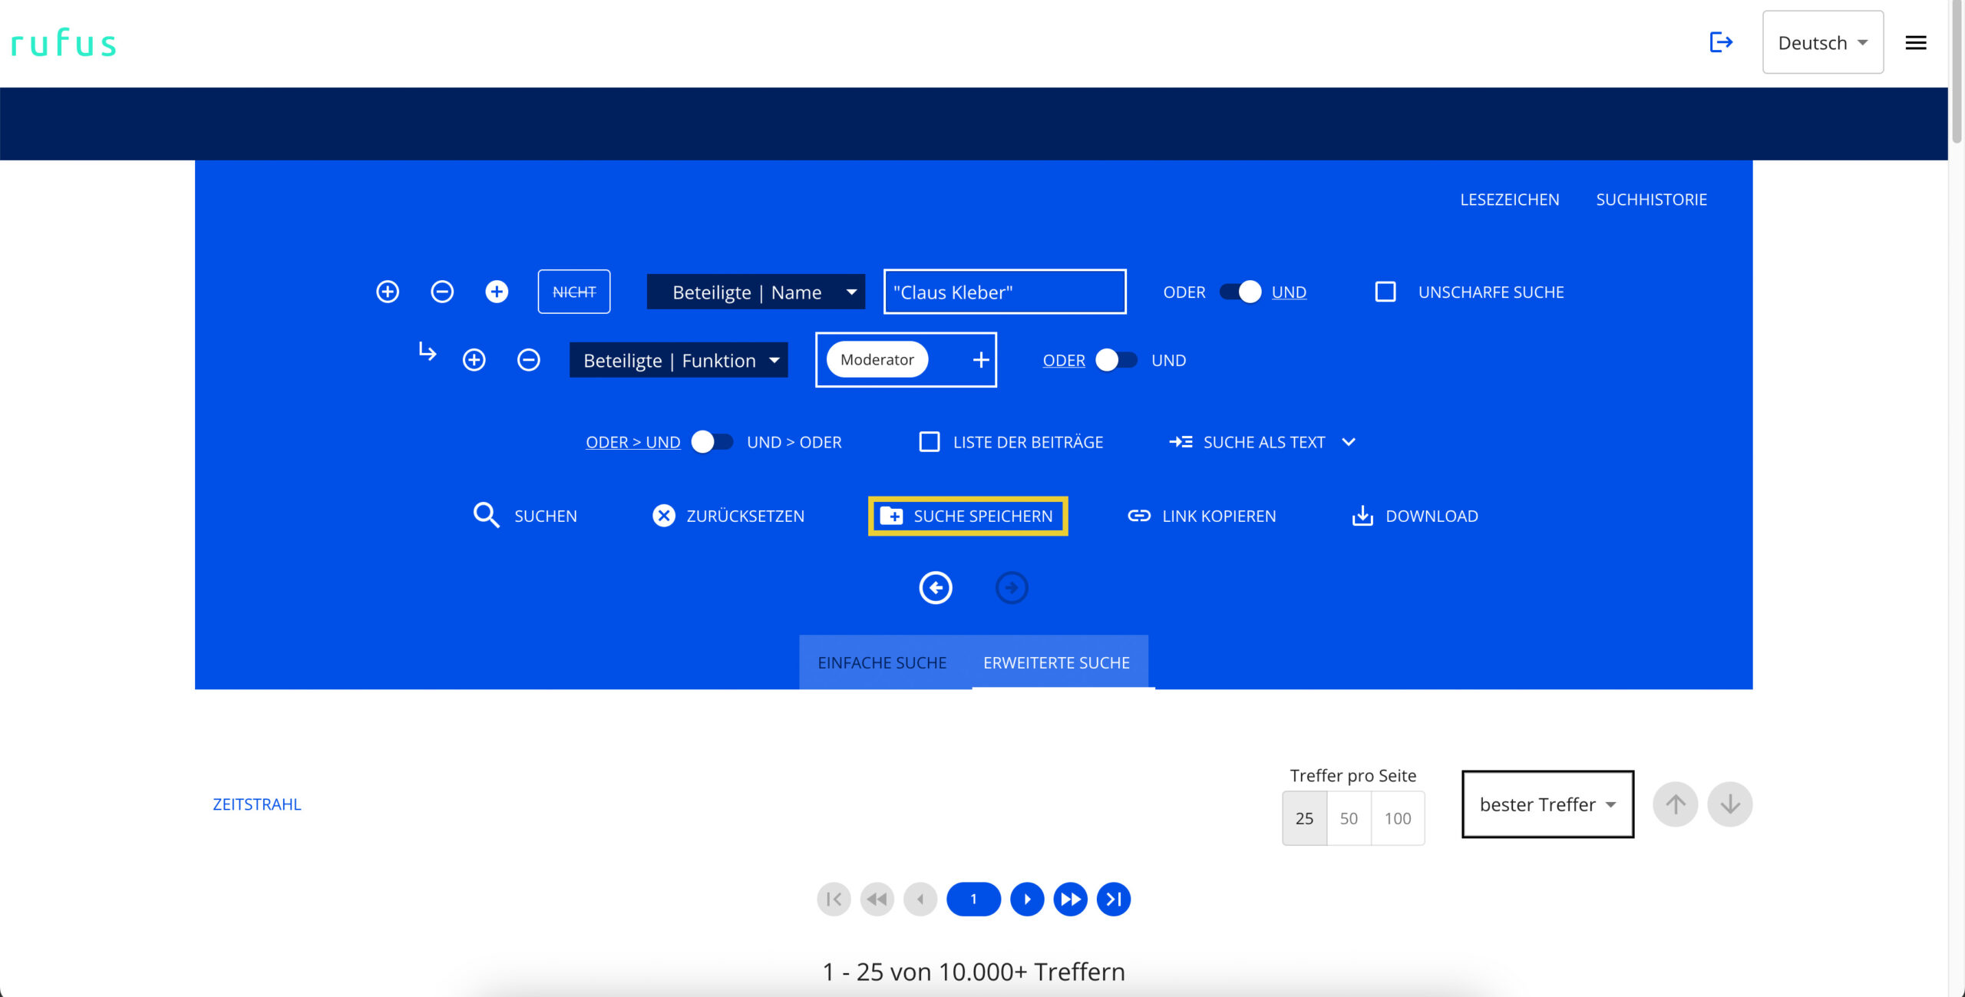The height and width of the screenshot is (997, 1965).
Task: Click the "Claus Kleber" search input field
Action: [x=1004, y=292]
